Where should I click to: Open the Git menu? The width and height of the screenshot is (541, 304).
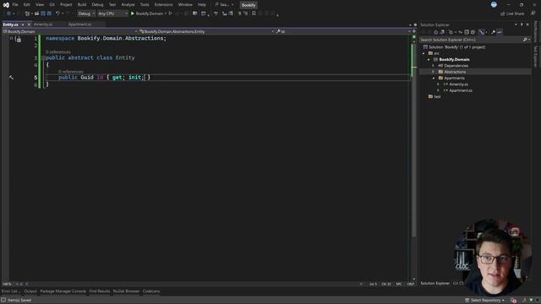[52, 5]
